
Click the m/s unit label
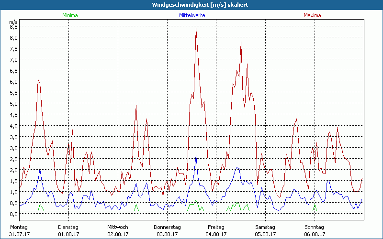click(13, 22)
